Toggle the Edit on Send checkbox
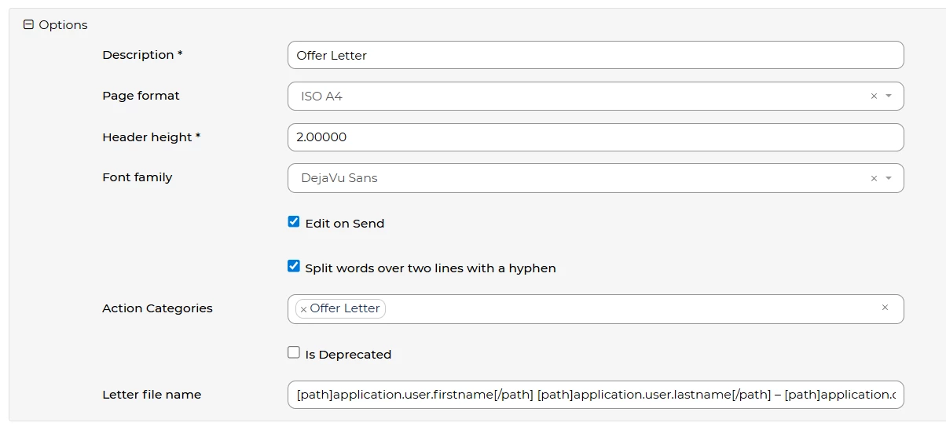Viewport: 946px width, 430px height. (294, 222)
